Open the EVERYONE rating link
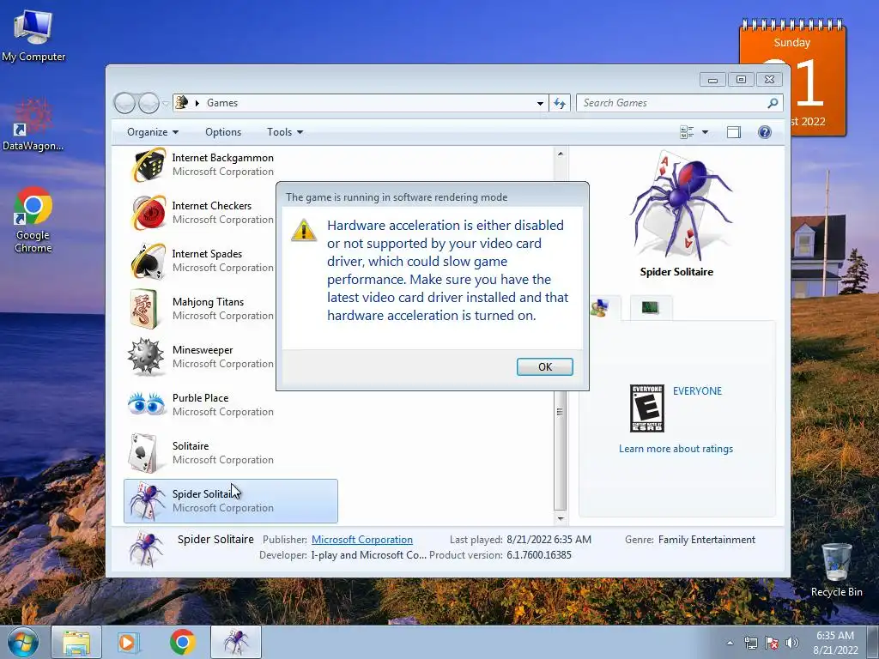Screen dimensions: 879x659 click(697, 391)
